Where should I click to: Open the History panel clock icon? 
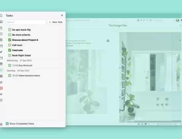(x=1, y=34)
